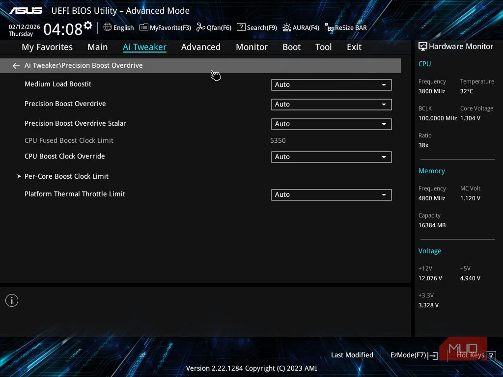Screen dimensions: 503x377
Task: Click the ASUS logo
Action: pyautogui.click(x=26, y=11)
